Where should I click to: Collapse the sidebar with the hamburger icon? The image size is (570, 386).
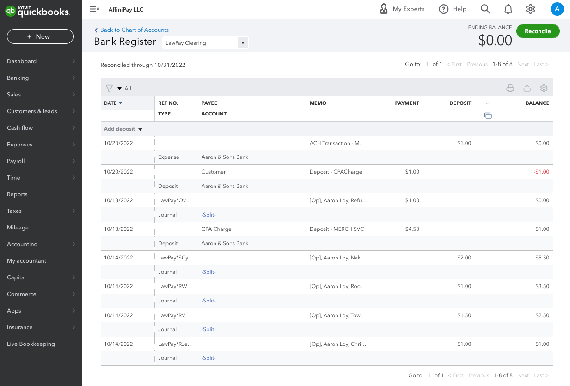[94, 9]
